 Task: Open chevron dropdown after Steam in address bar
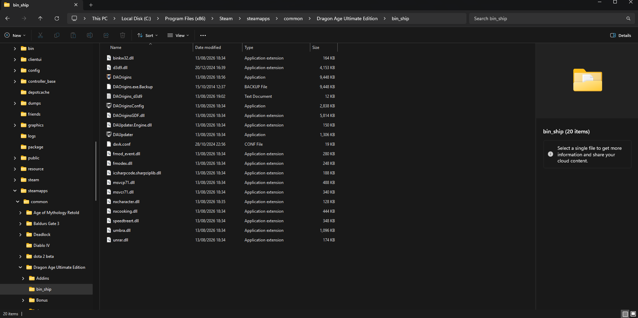tap(240, 18)
